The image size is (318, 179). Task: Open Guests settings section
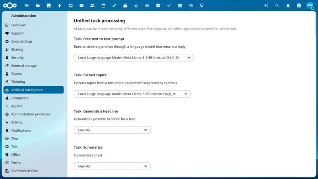point(33,74)
